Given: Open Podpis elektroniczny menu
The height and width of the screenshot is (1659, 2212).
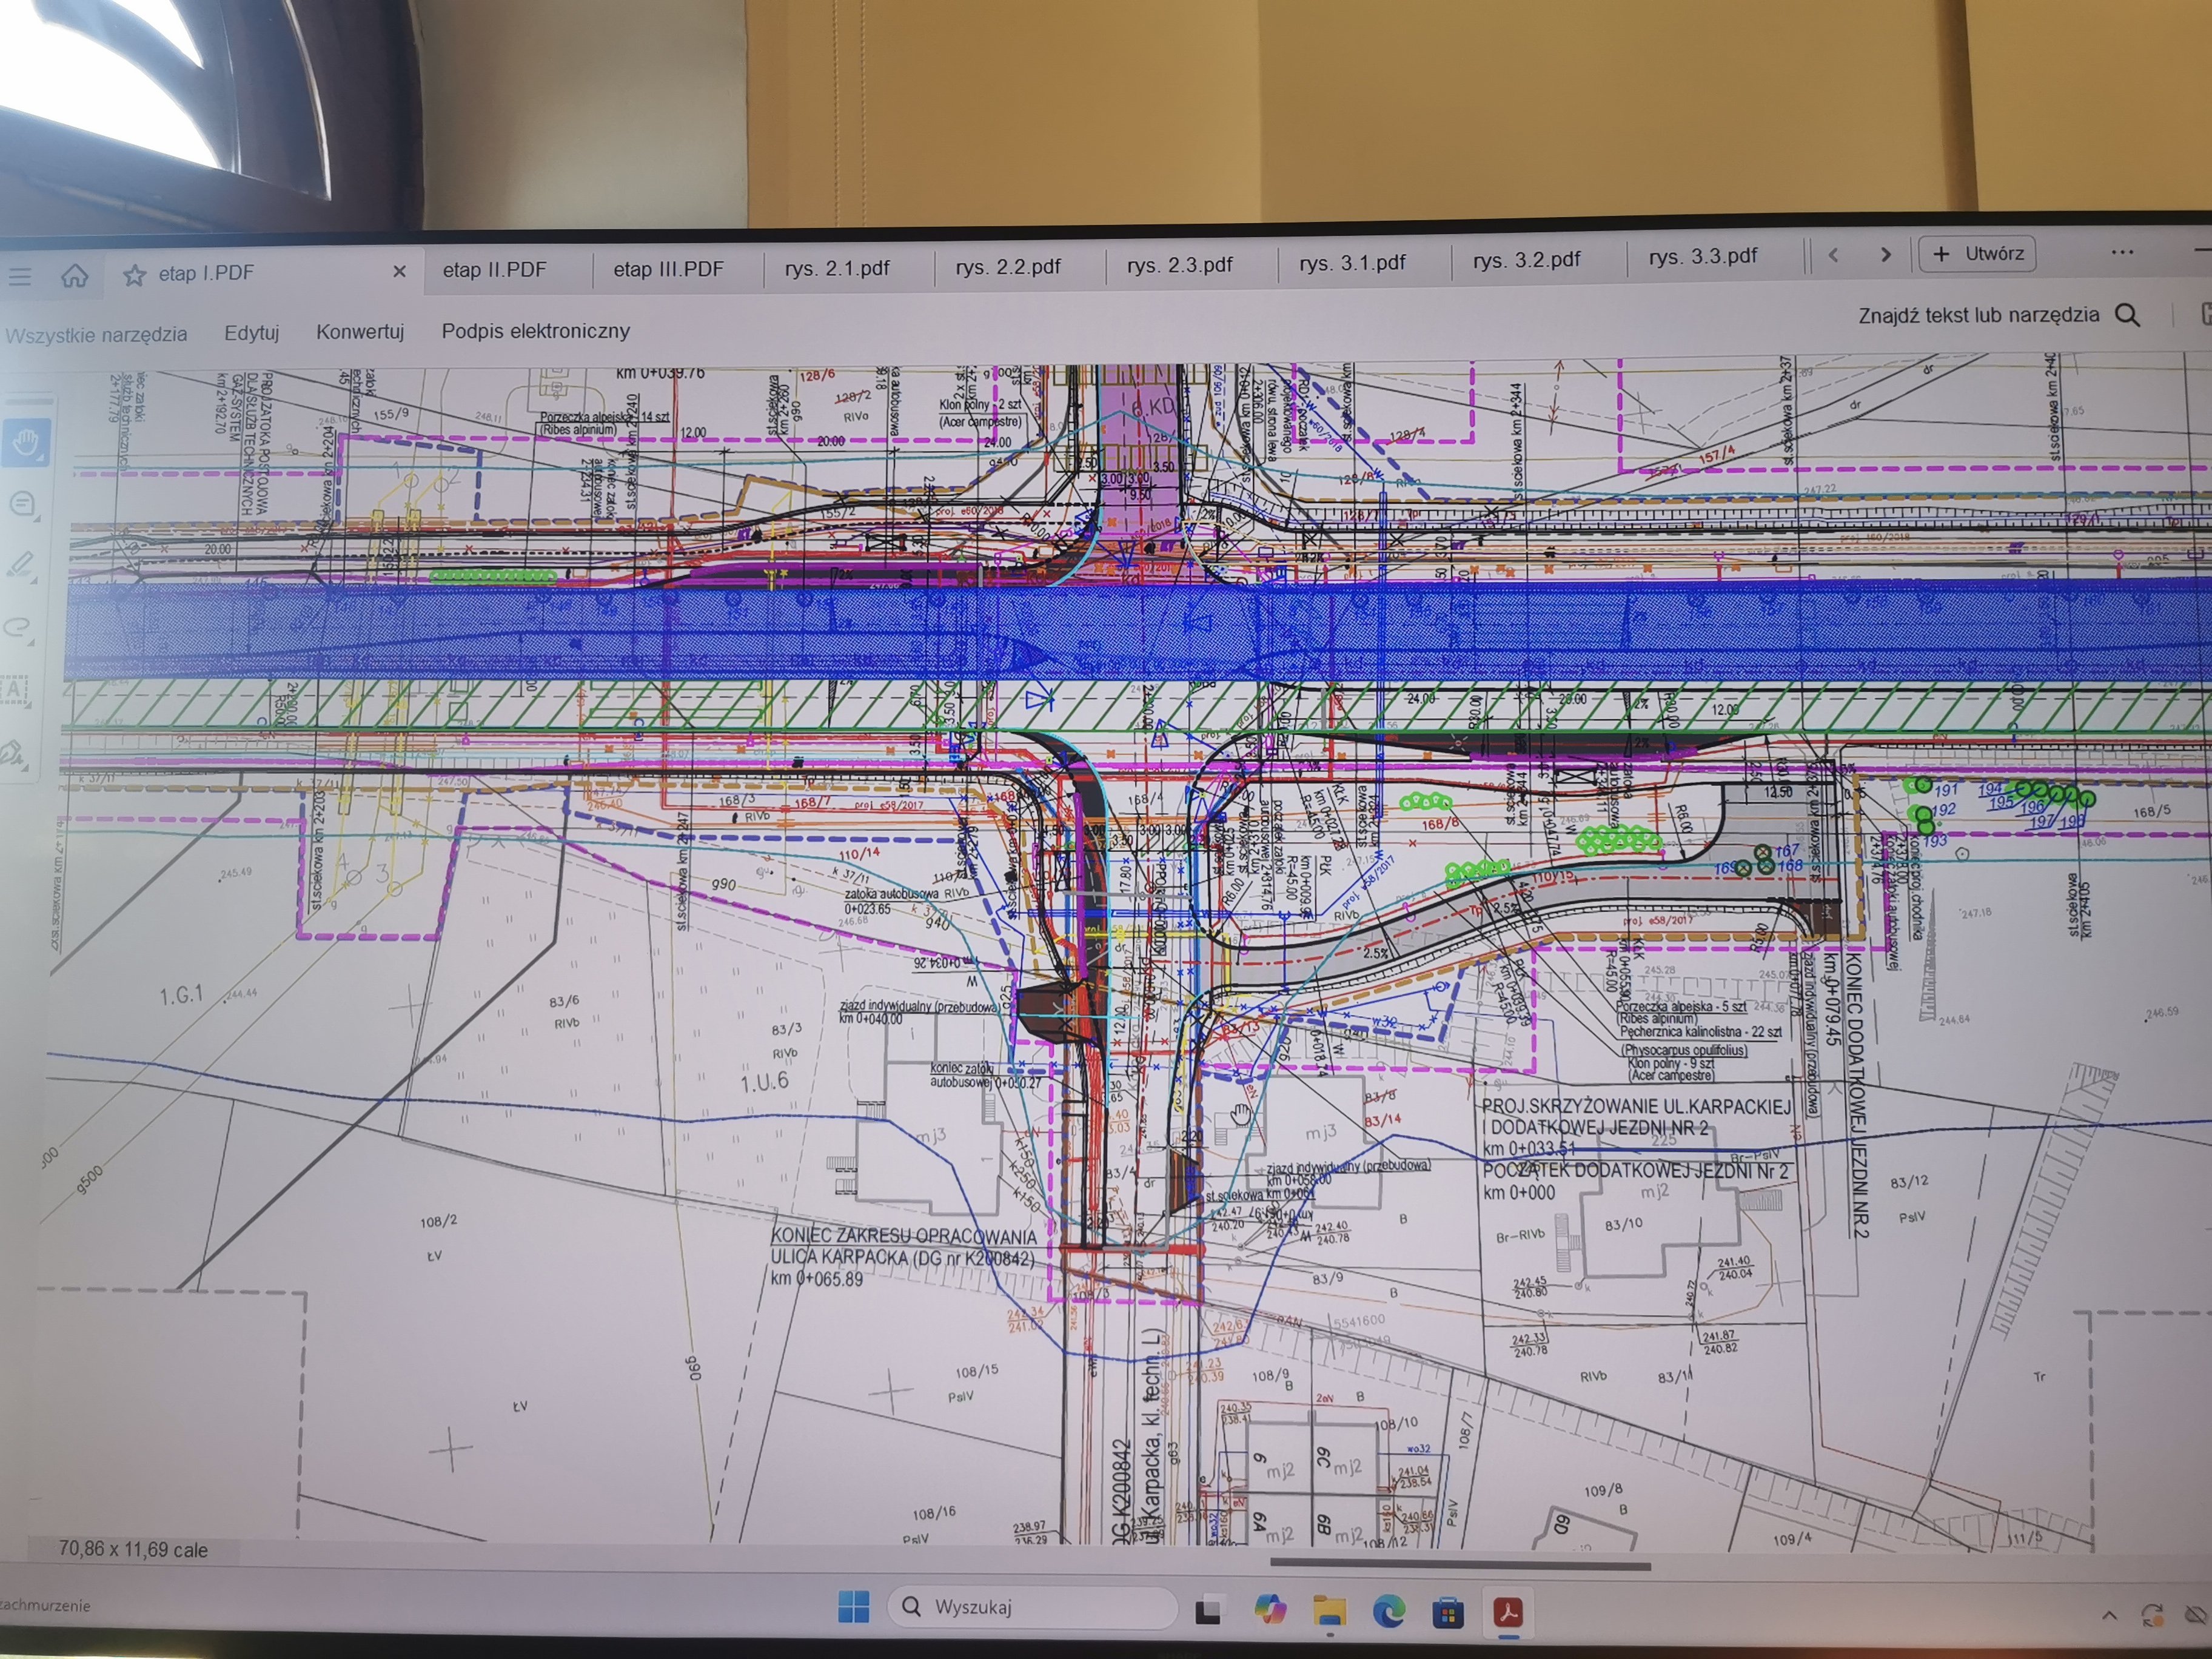Looking at the screenshot, I should pos(536,330).
